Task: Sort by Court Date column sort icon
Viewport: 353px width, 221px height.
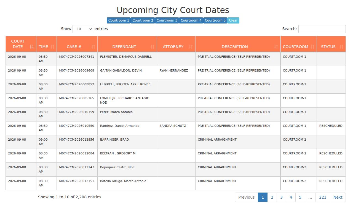Action: (x=32, y=47)
